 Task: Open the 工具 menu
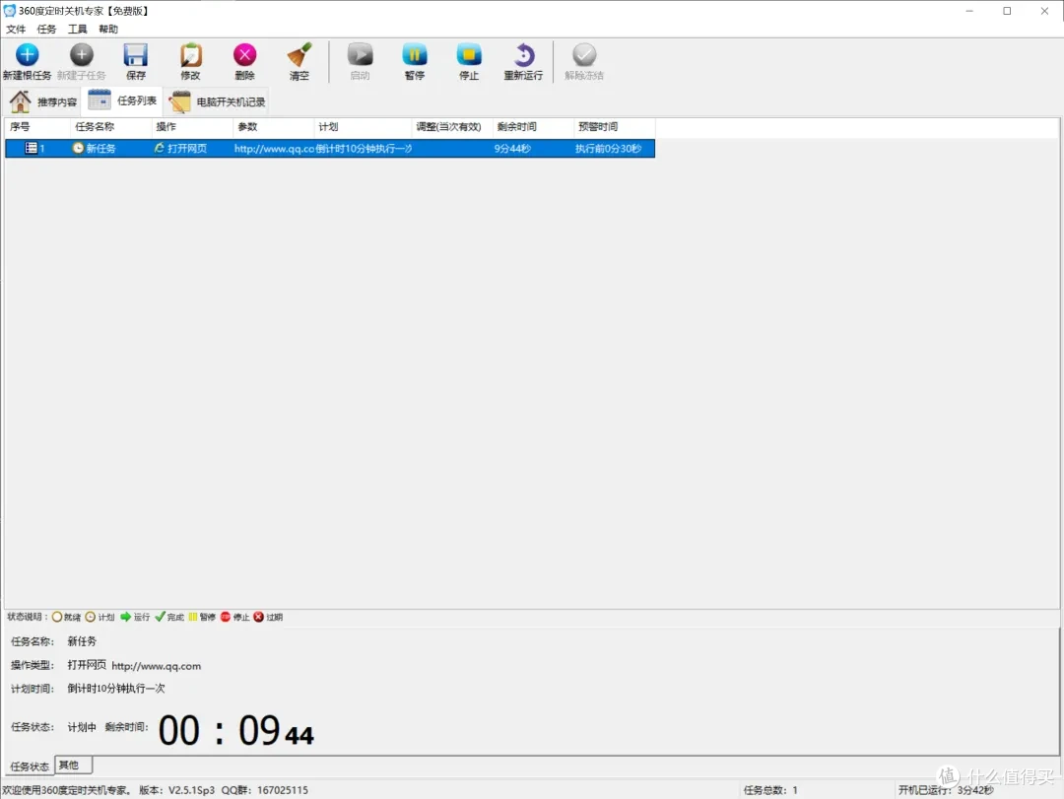78,30
